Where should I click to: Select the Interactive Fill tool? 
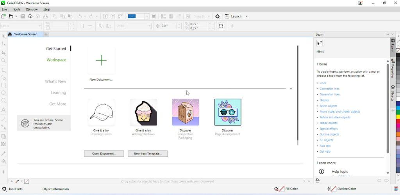pyautogui.click(x=4, y=161)
